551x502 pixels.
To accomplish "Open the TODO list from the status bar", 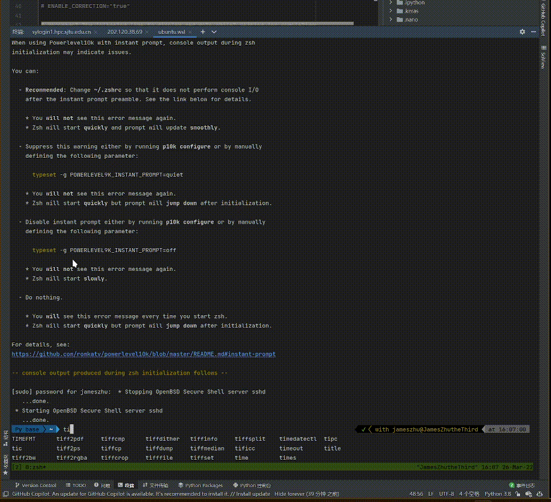I will click(75, 485).
